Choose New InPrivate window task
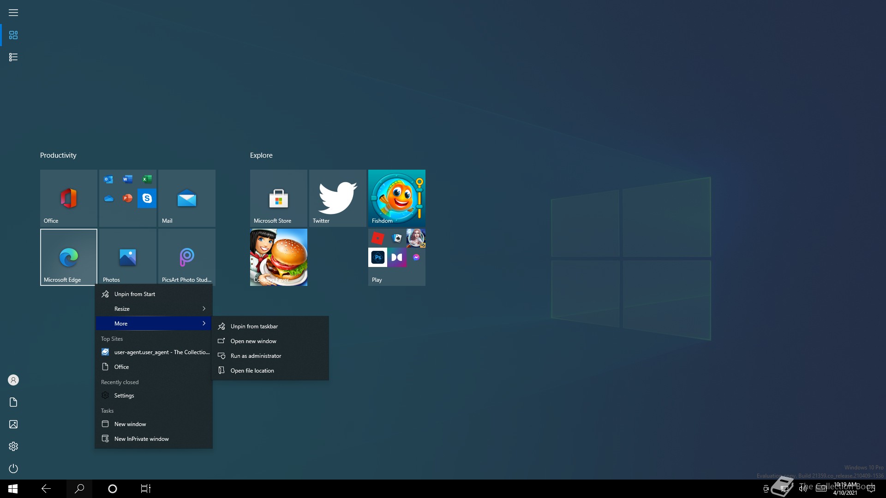Viewport: 886px width, 498px height. point(154,439)
